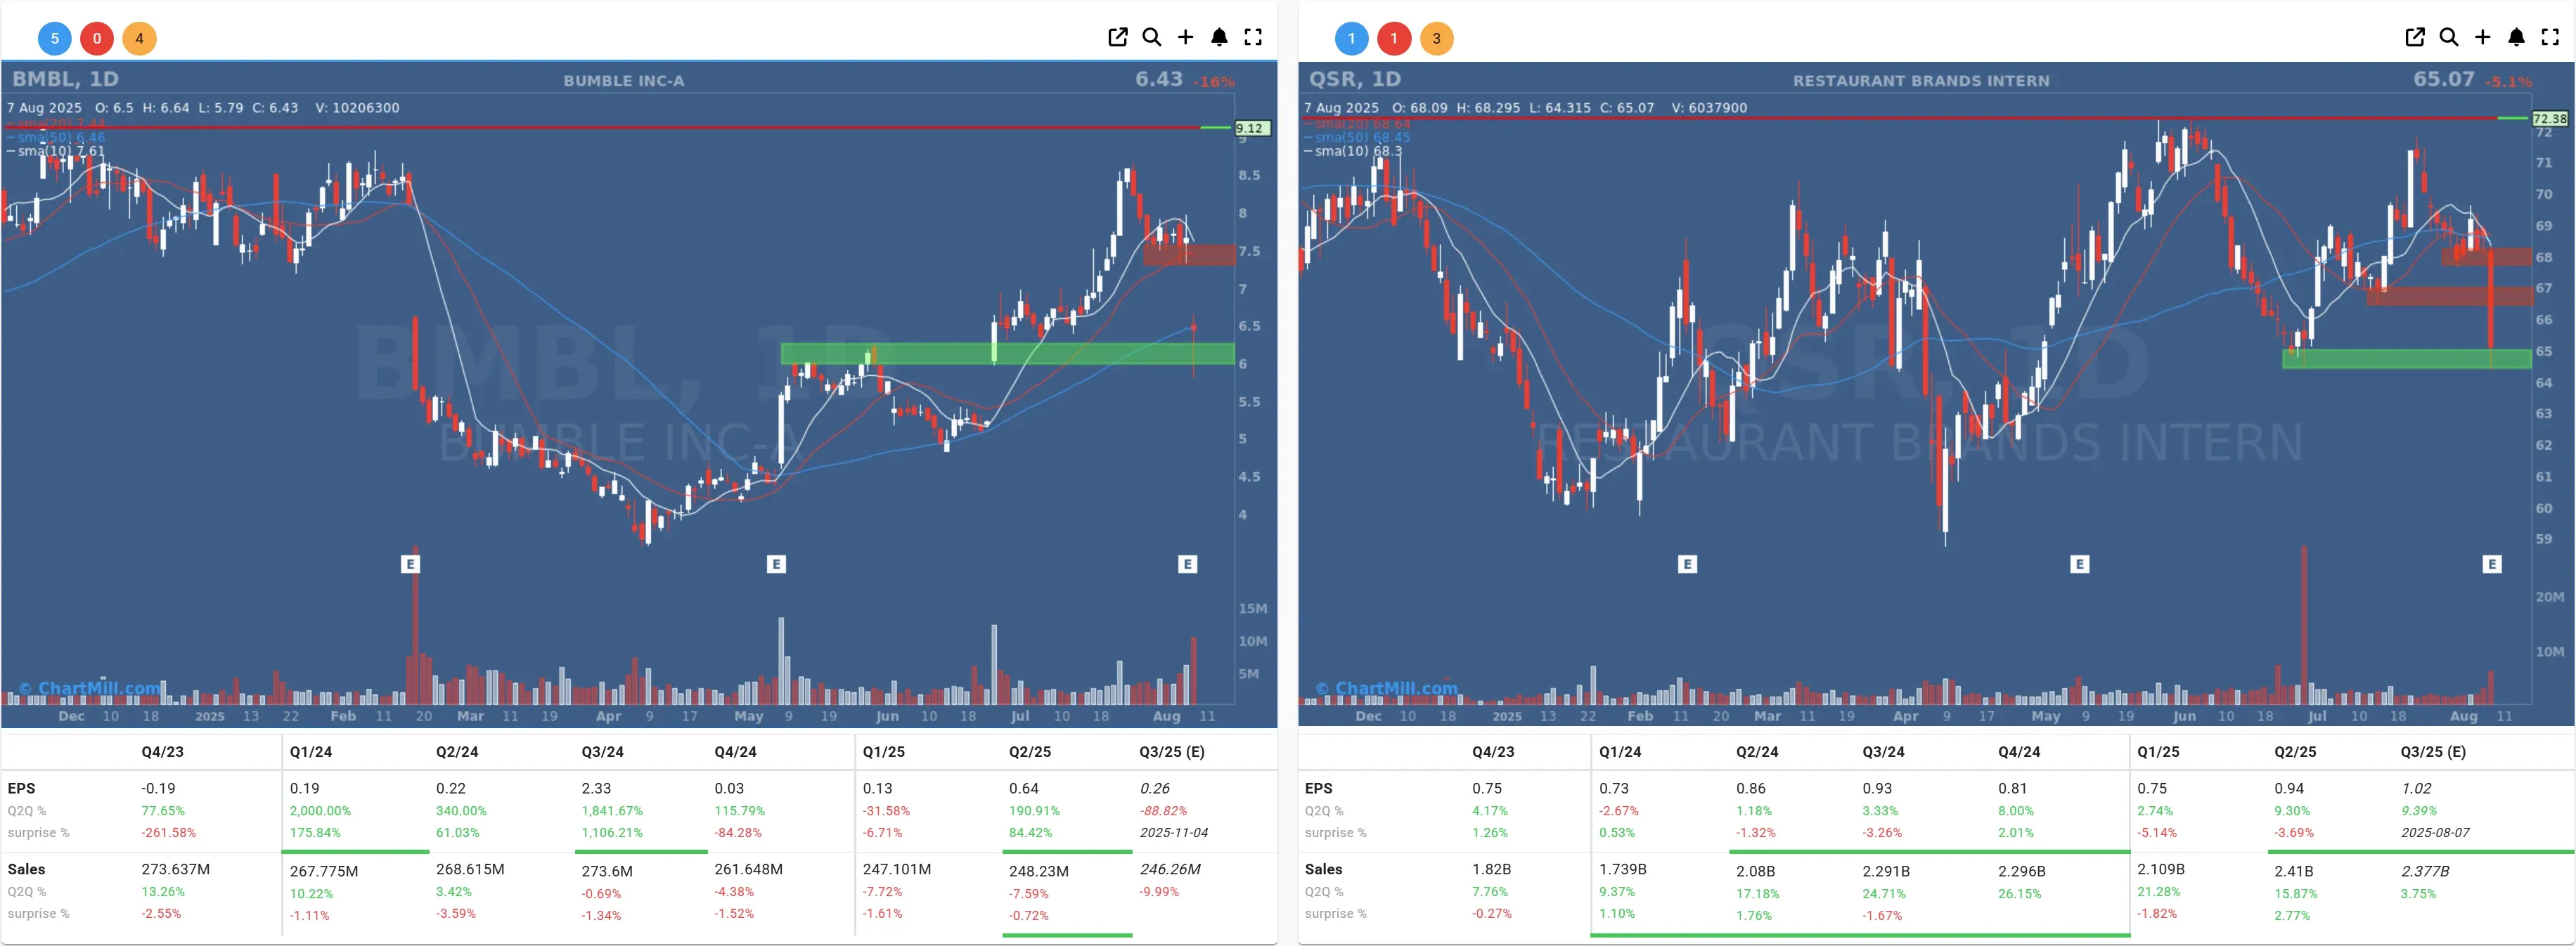Click the blue badge showing 1 on QSR
Screen dimensions: 2576x946
(x=1352, y=38)
